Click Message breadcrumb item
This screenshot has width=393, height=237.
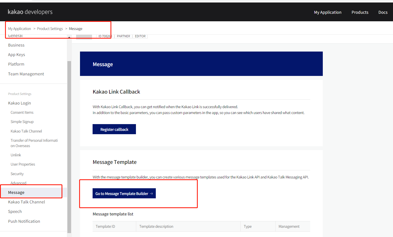coord(76,29)
